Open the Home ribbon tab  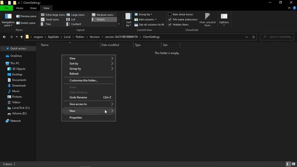[x=19, y=8]
